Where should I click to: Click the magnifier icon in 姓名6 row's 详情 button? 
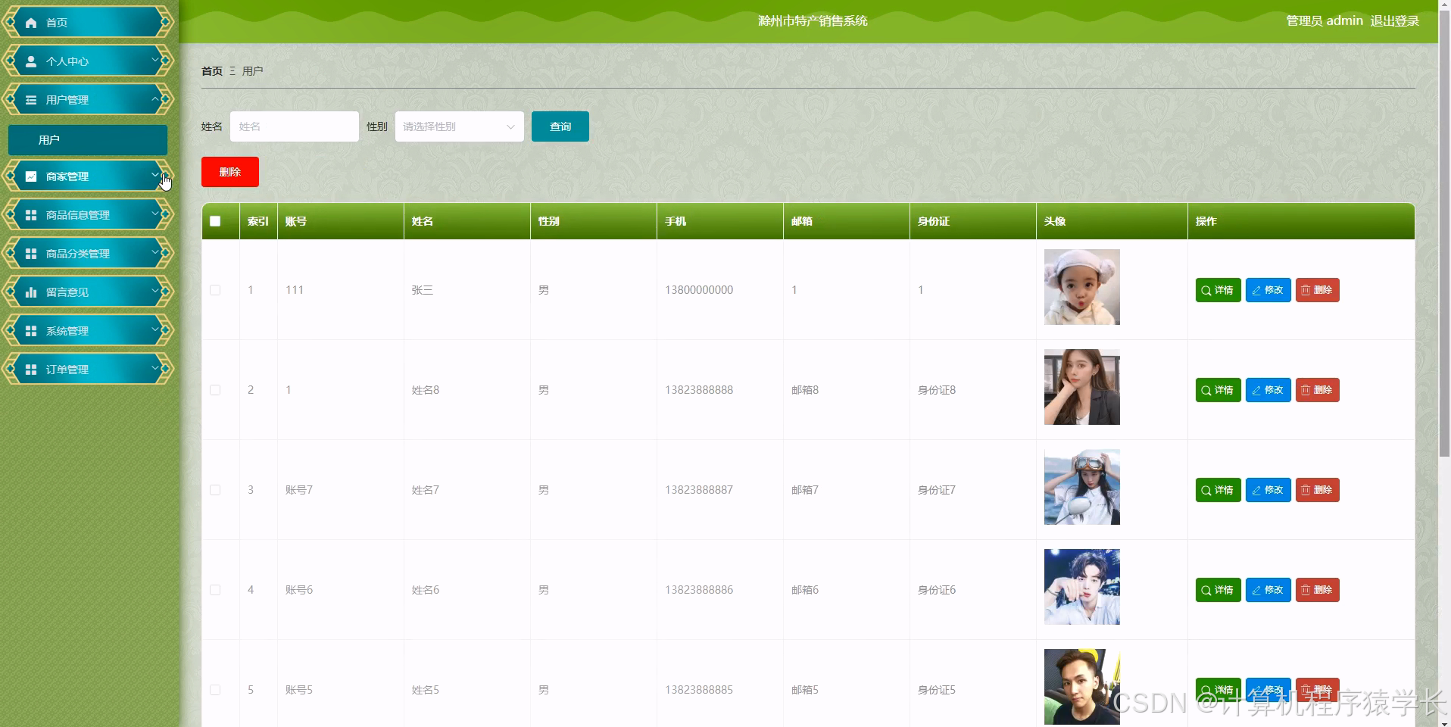[x=1206, y=590]
